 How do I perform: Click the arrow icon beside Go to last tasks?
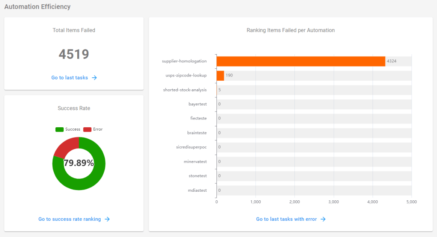click(x=95, y=78)
